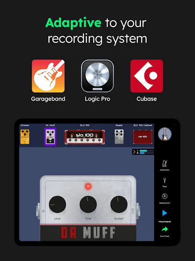195x261 pixels.
Task: Click the DR MUFF logo on pedal
Action: coord(88,232)
